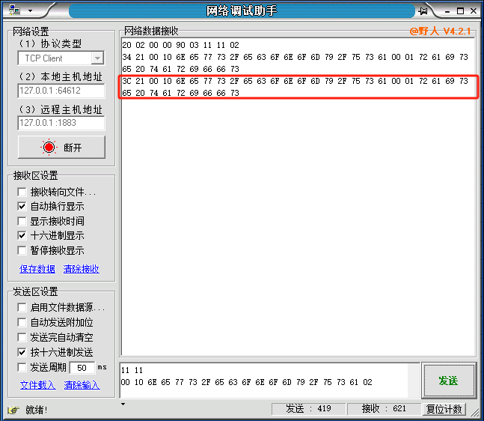
Task: Pin the window with pushpin icon
Action: (x=423, y=11)
